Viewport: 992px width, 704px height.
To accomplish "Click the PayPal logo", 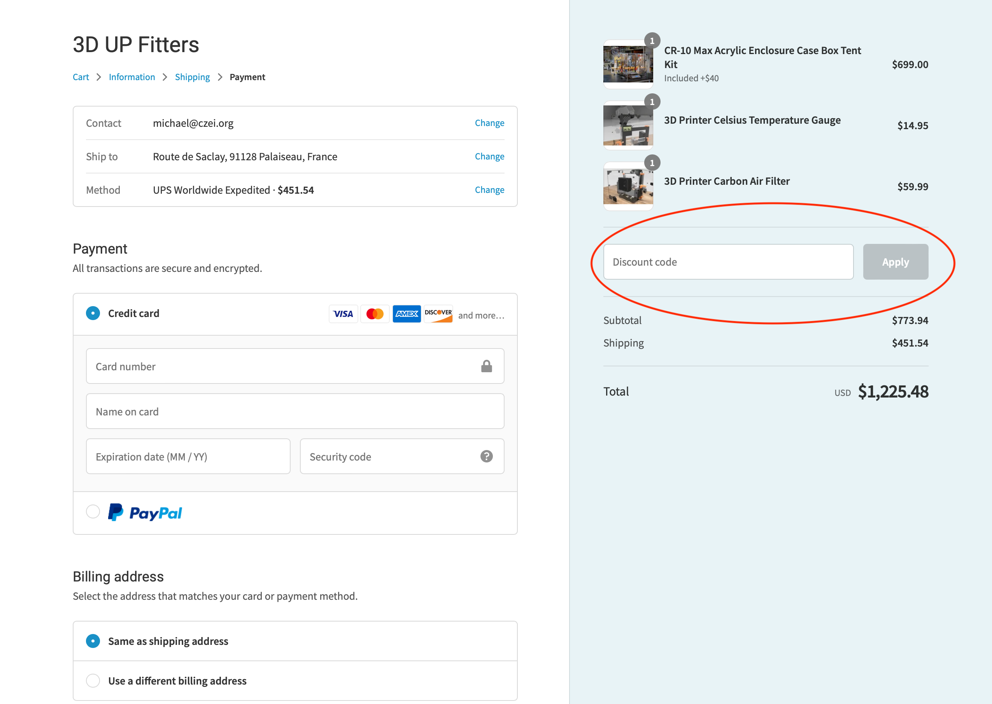I will [x=145, y=513].
